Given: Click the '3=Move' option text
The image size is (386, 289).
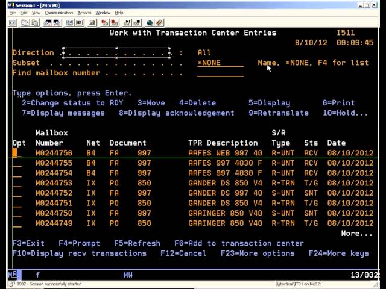Looking at the screenshot, I should [x=151, y=103].
